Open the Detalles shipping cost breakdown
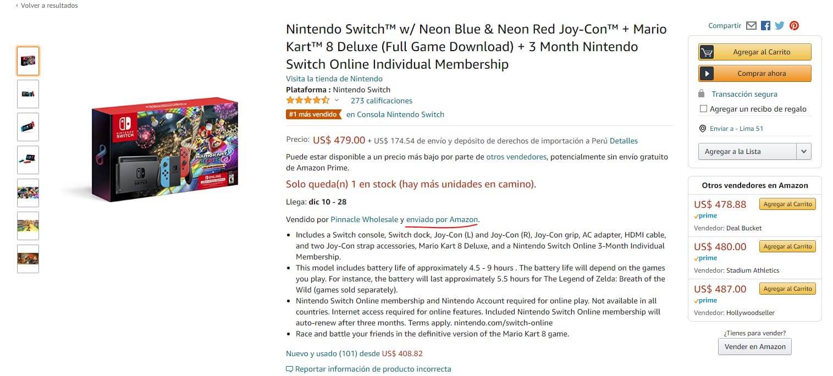The height and width of the screenshot is (376, 833). coord(624,141)
